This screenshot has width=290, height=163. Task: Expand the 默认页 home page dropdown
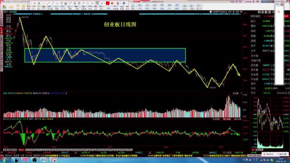[x=201, y=6]
